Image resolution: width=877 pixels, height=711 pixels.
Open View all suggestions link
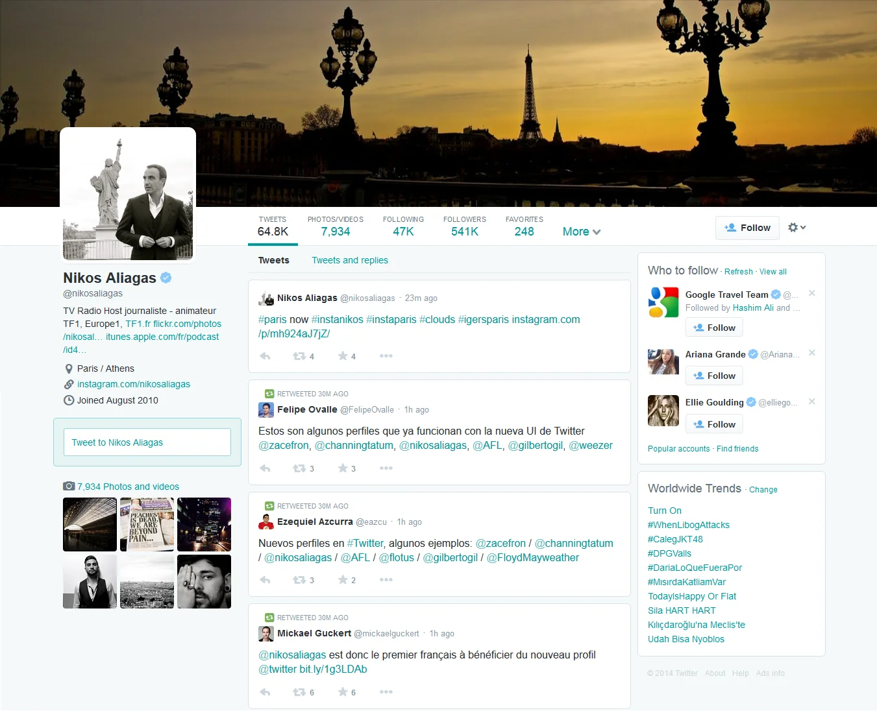pos(773,272)
